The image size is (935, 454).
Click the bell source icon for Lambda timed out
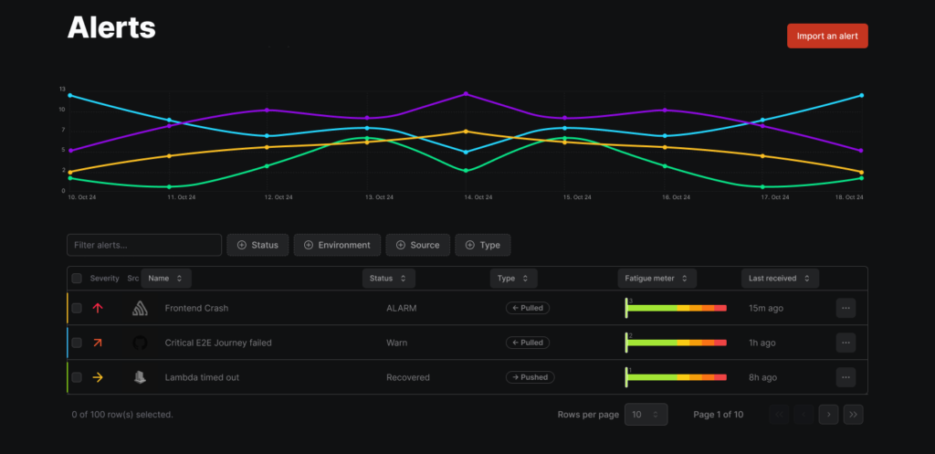(x=139, y=377)
